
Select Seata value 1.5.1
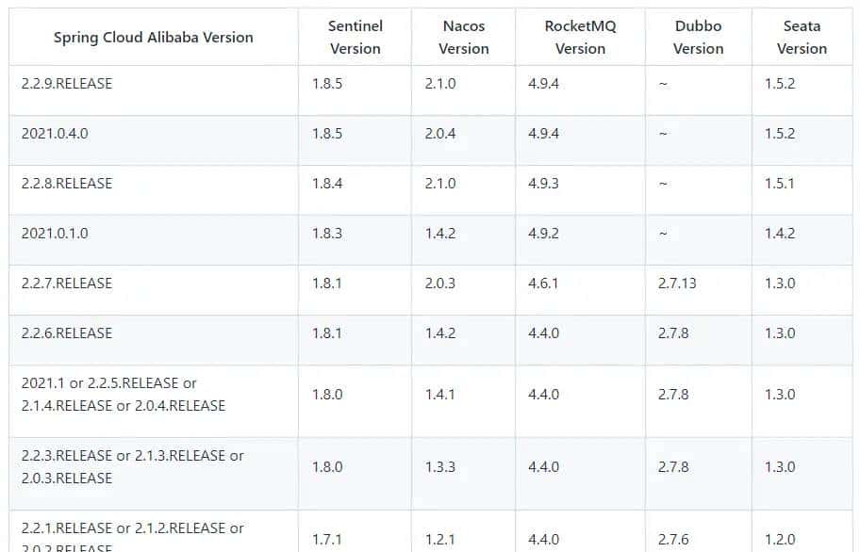[780, 184]
